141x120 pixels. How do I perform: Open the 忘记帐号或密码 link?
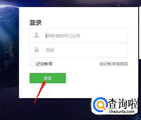(x=114, y=64)
